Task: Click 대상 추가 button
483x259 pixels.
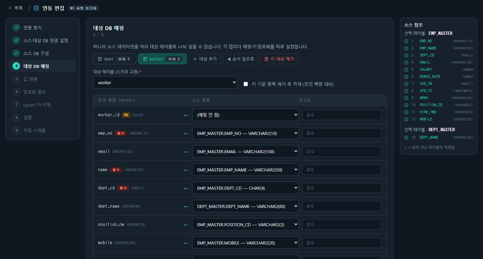Action: pos(205,59)
